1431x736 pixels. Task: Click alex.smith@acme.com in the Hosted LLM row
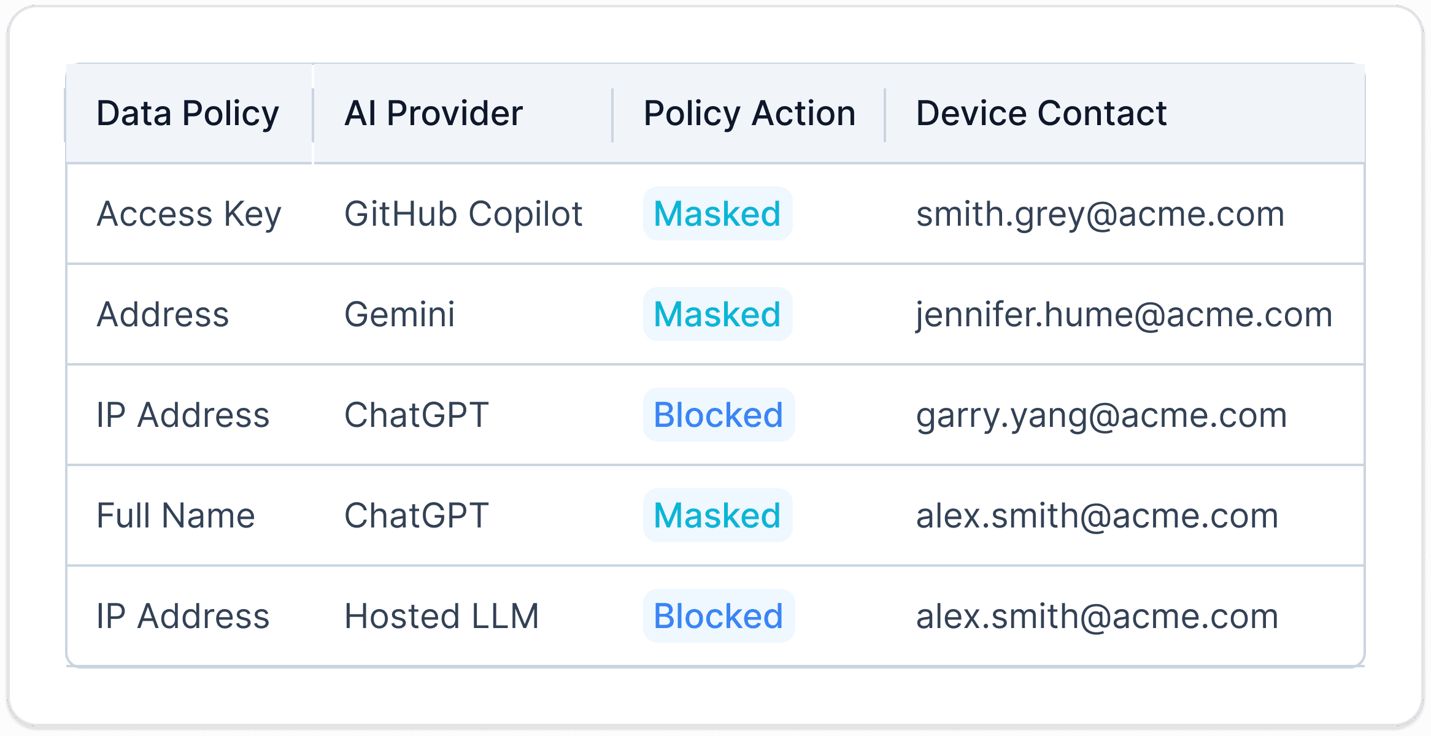[x=1097, y=616]
